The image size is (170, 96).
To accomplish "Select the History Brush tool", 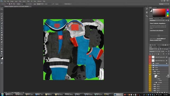I will tap(2, 30).
